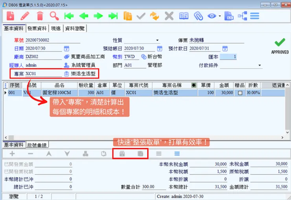291x200 pixels.
Task: Click the minus remove row button
Action: click(x=30, y=154)
